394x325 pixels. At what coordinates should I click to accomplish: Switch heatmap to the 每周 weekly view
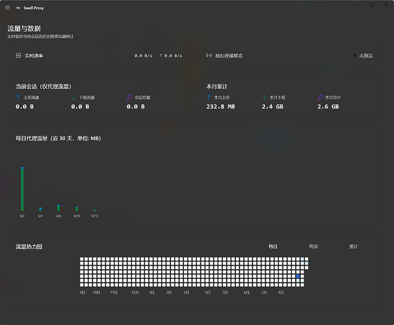313,246
